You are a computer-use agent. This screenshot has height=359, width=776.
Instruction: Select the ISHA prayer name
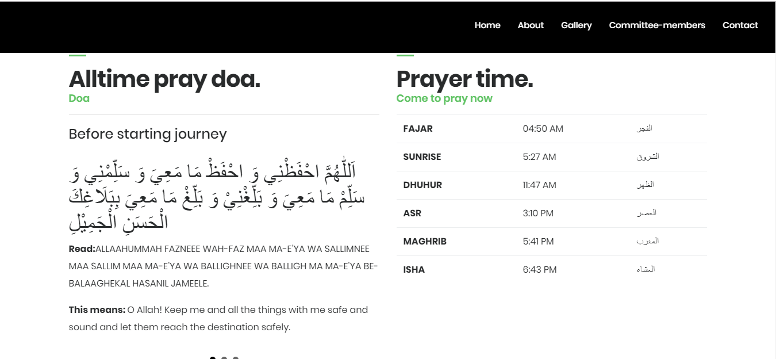414,270
